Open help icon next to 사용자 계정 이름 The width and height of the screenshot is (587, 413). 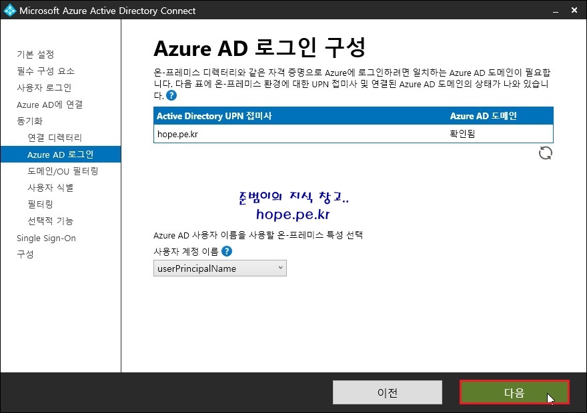coord(227,251)
